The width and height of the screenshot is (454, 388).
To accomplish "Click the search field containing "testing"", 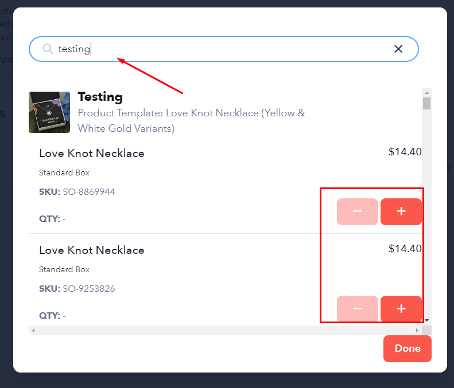I will (223, 49).
